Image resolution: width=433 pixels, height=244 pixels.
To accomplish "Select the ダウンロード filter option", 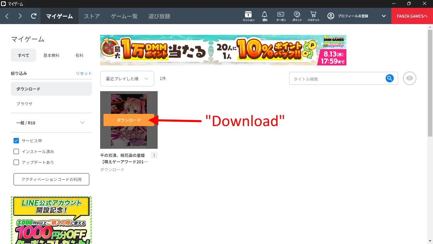I will pyautogui.click(x=51, y=89).
